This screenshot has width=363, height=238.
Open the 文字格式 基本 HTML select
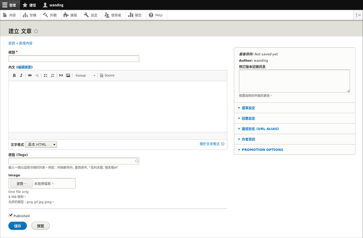(x=41, y=144)
